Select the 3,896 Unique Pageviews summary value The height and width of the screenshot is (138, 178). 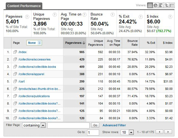pyautogui.click(x=40, y=24)
